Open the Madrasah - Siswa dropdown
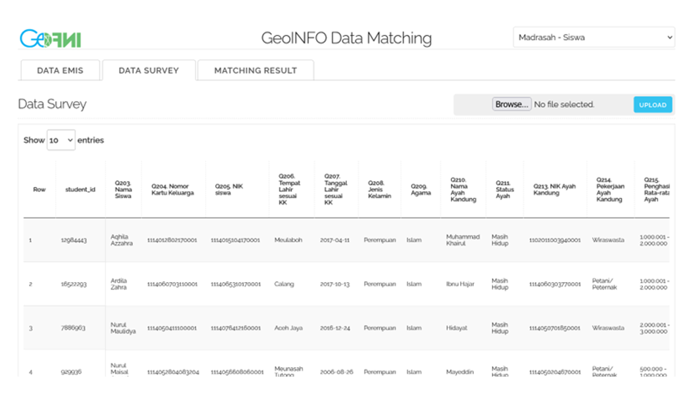Screen dimensions: 689x412 (594, 37)
